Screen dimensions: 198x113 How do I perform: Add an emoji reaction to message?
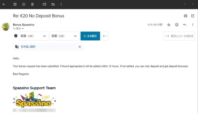(x=177, y=25)
